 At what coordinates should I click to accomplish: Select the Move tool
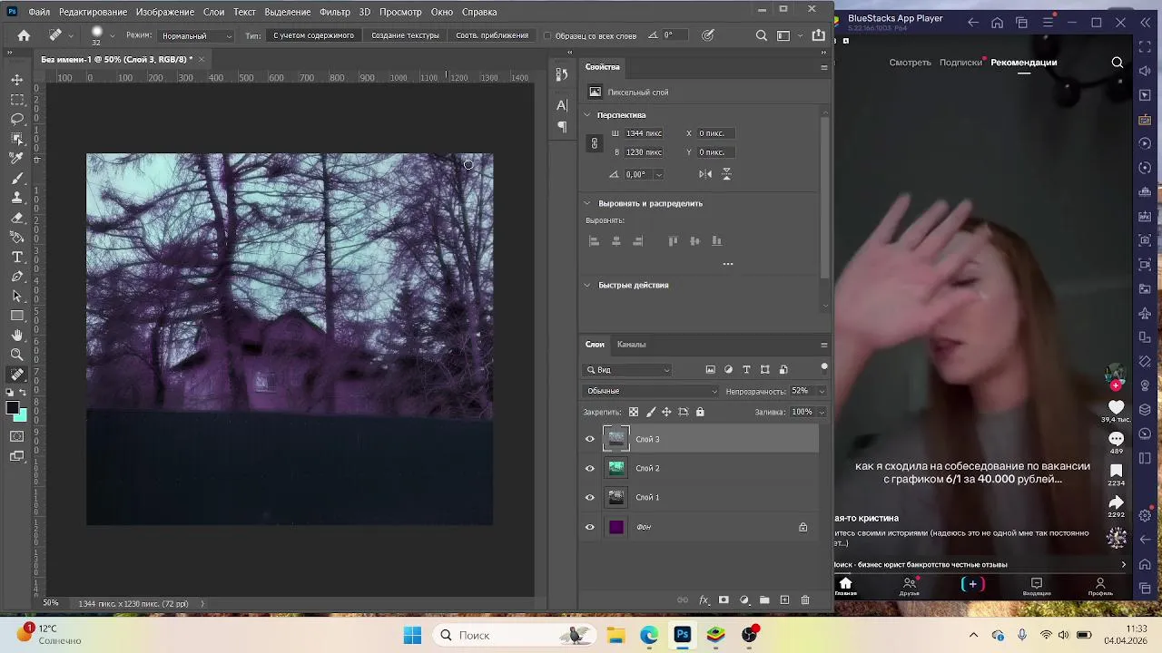click(x=17, y=80)
